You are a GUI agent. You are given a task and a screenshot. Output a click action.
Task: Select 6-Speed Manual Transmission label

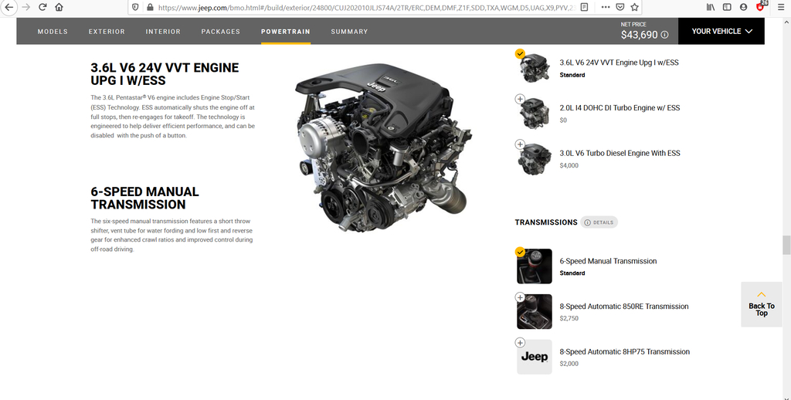tap(608, 261)
